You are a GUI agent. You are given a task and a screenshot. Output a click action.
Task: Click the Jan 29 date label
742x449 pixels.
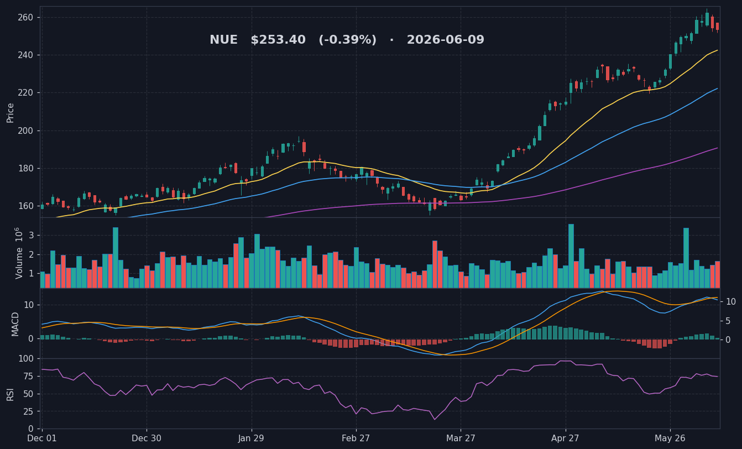(x=252, y=438)
